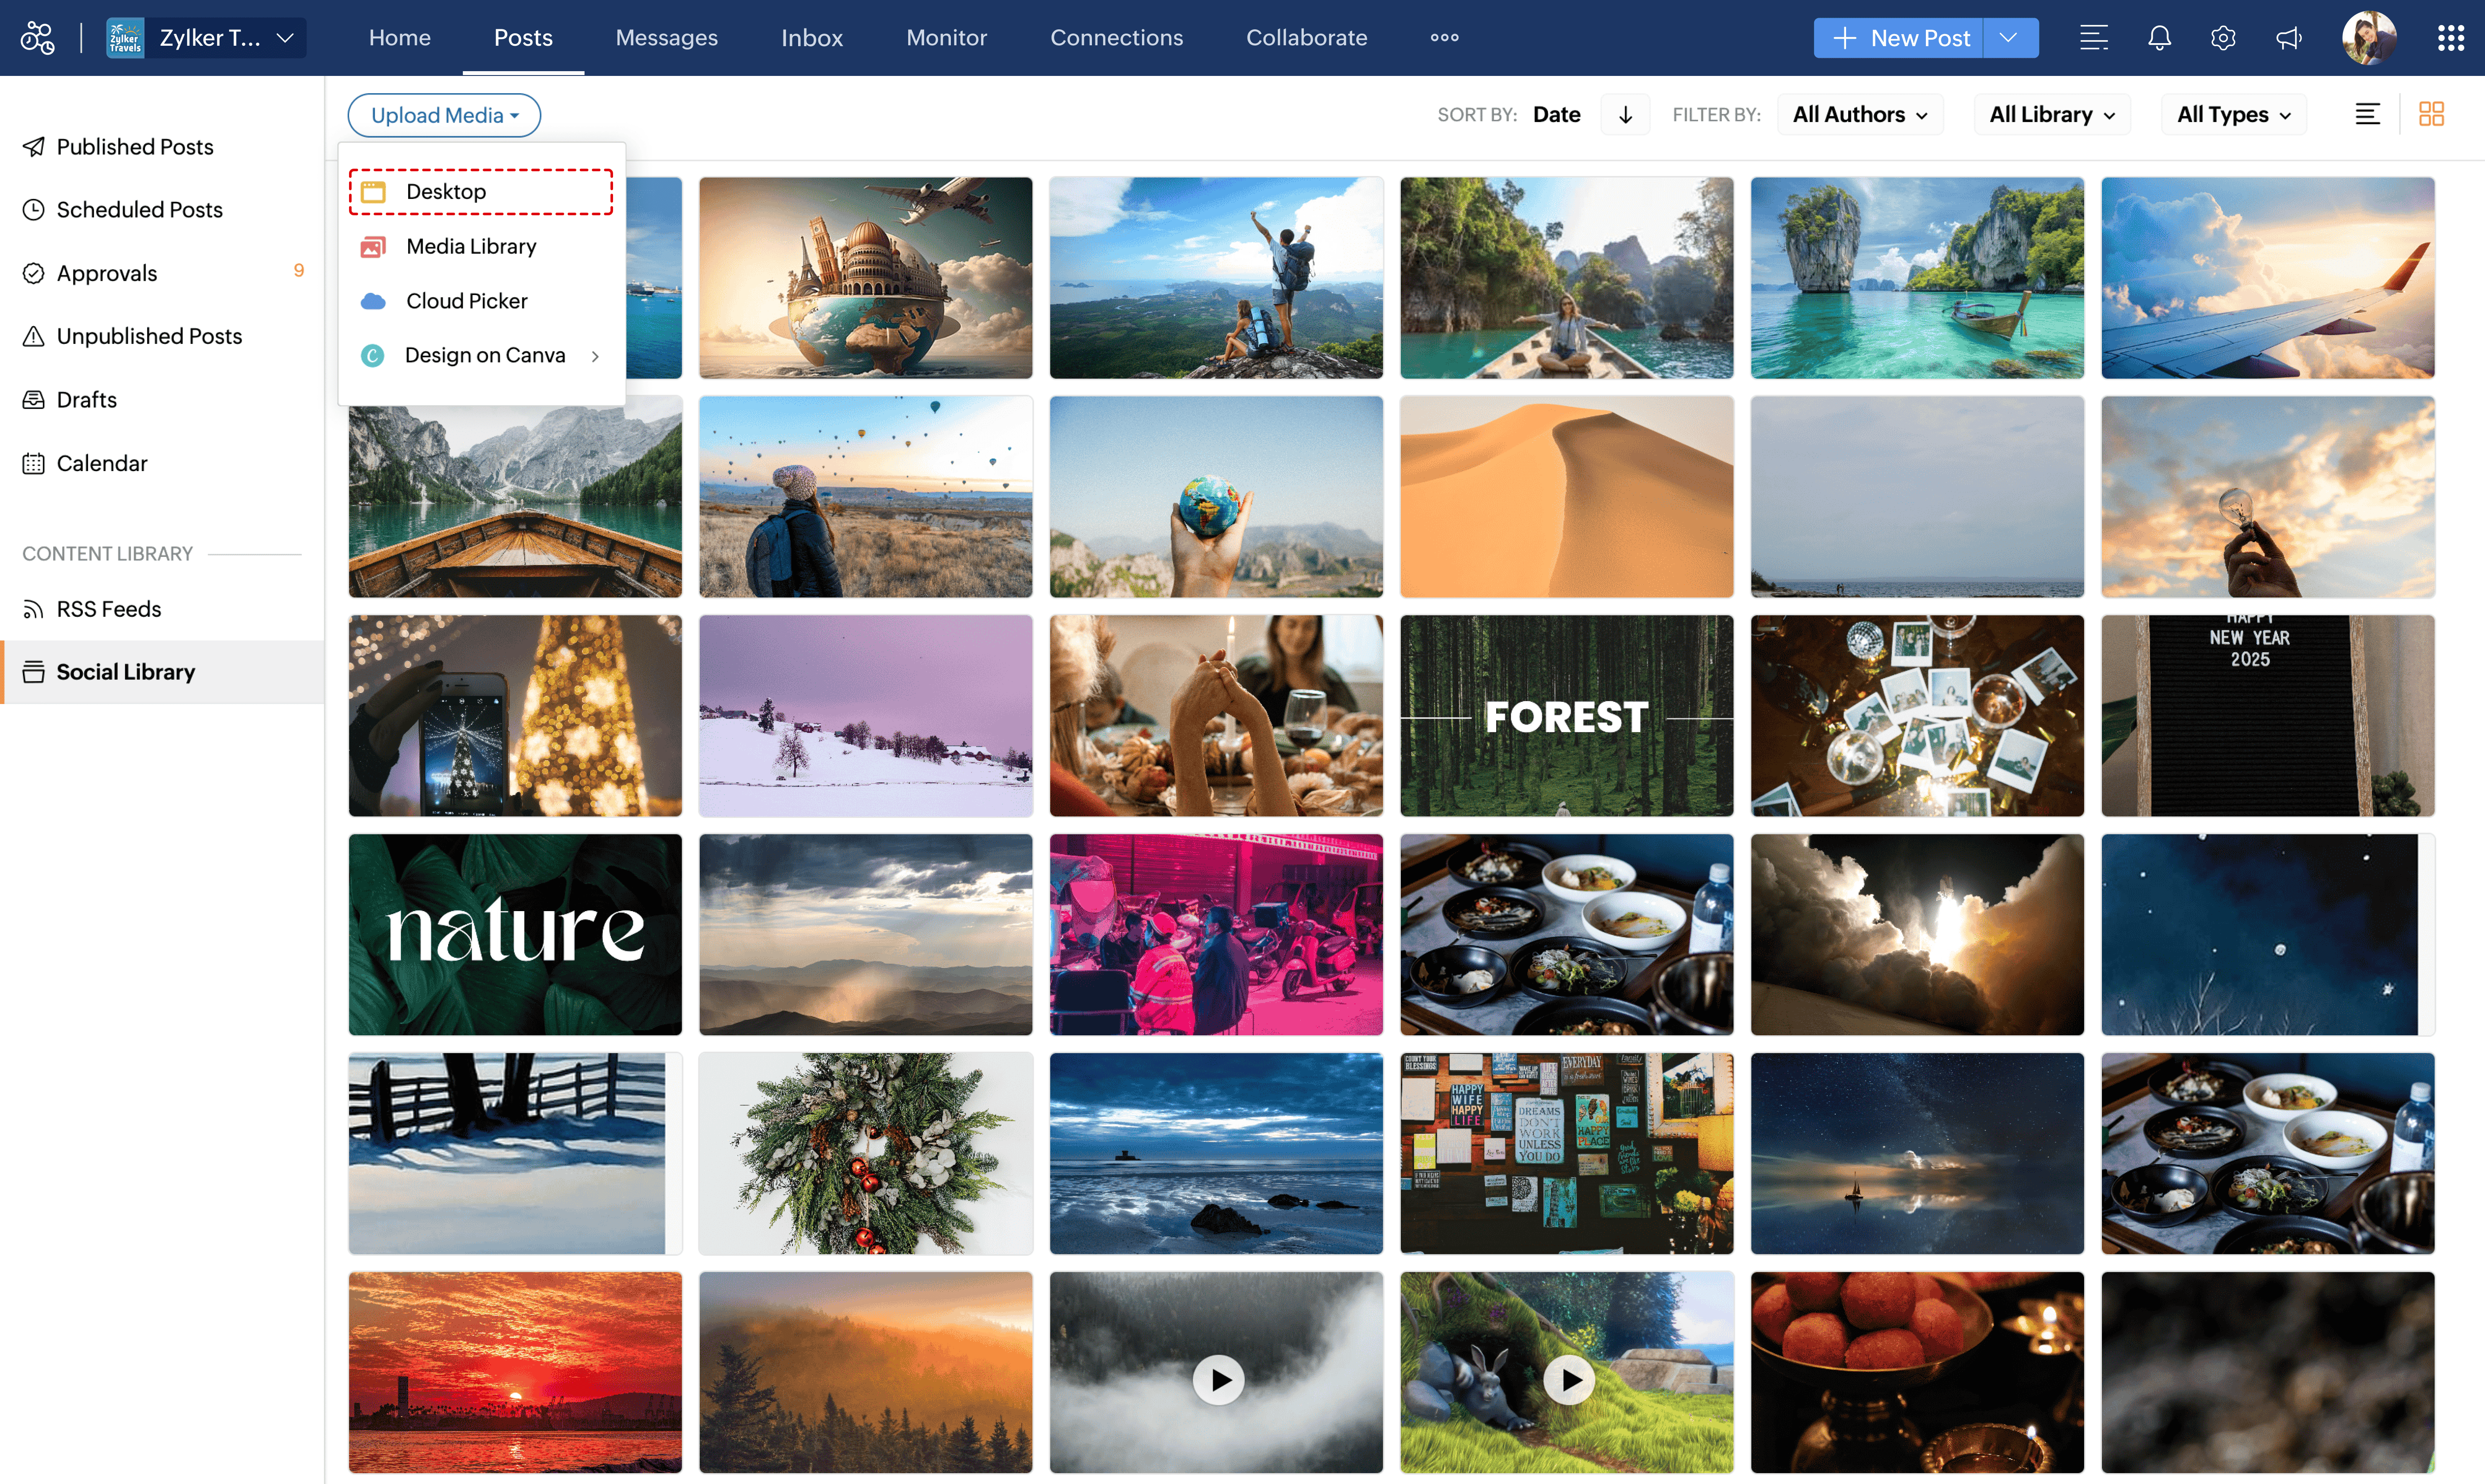This screenshot has height=1484, width=2485.
Task: Open the hand holding globe thumbnail
Action: coord(1216,497)
